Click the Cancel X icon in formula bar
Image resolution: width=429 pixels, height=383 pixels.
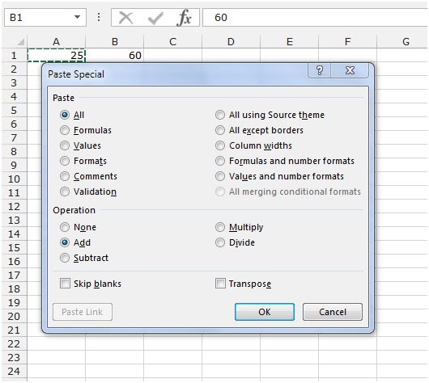point(125,18)
